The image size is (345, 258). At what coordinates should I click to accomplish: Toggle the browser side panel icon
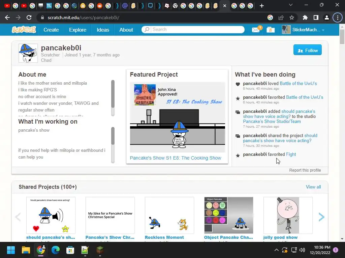[316, 17]
